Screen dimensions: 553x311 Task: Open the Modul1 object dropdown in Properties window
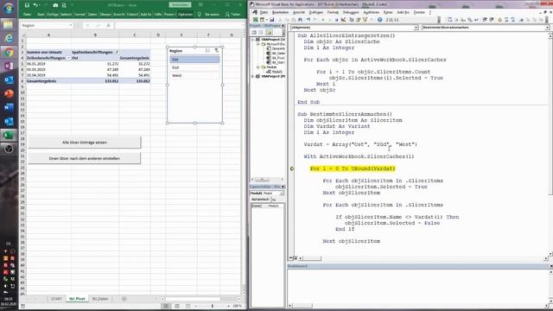point(282,194)
